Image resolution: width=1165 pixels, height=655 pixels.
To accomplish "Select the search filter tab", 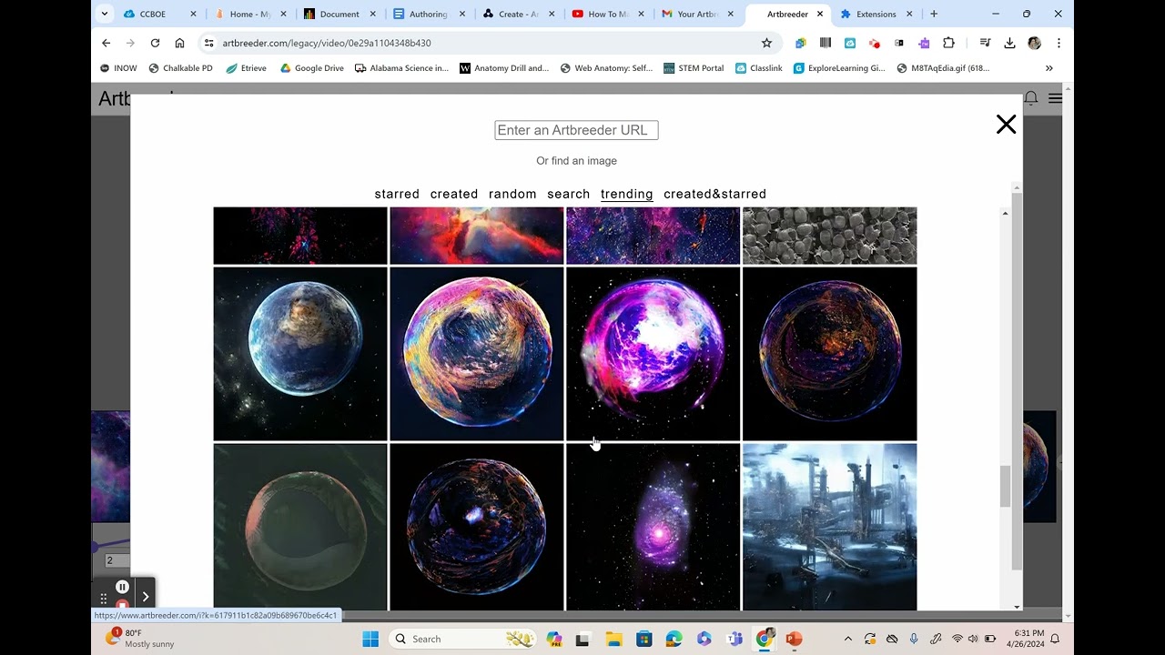I will pos(569,194).
